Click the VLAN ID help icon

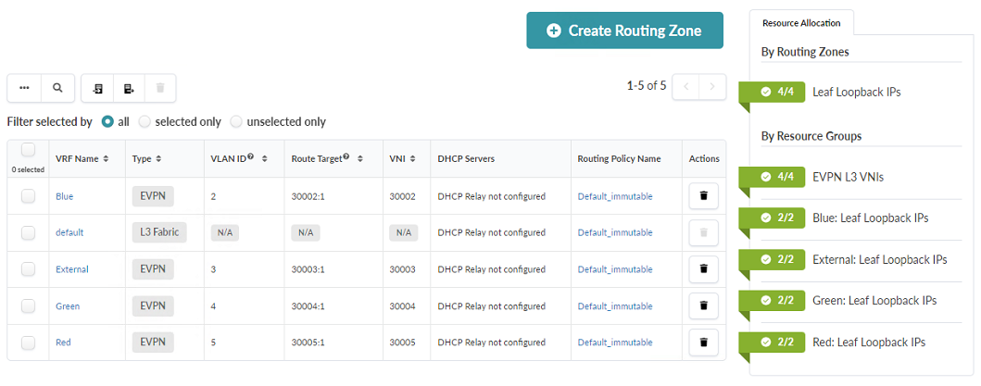pyautogui.click(x=250, y=157)
